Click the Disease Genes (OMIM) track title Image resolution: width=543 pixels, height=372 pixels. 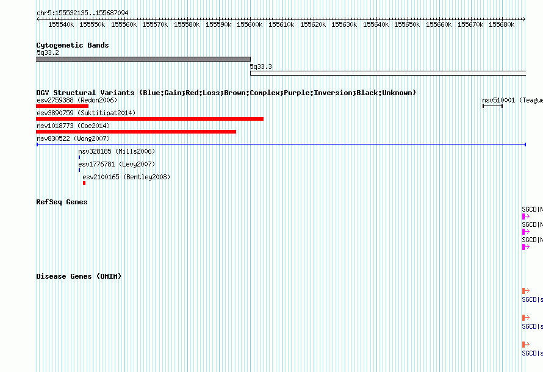point(79,276)
